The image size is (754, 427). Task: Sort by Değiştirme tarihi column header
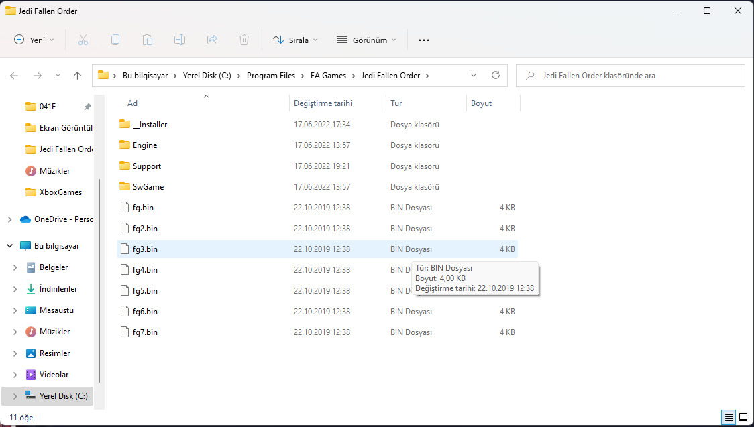tap(323, 103)
